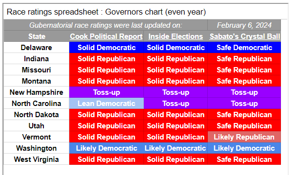The image size is (298, 175).
Task: Click the Montana state cell
Action: click(36, 81)
